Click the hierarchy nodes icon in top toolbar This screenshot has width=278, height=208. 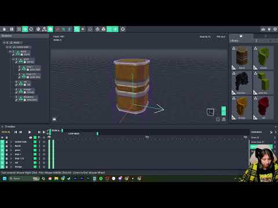pos(44,29)
